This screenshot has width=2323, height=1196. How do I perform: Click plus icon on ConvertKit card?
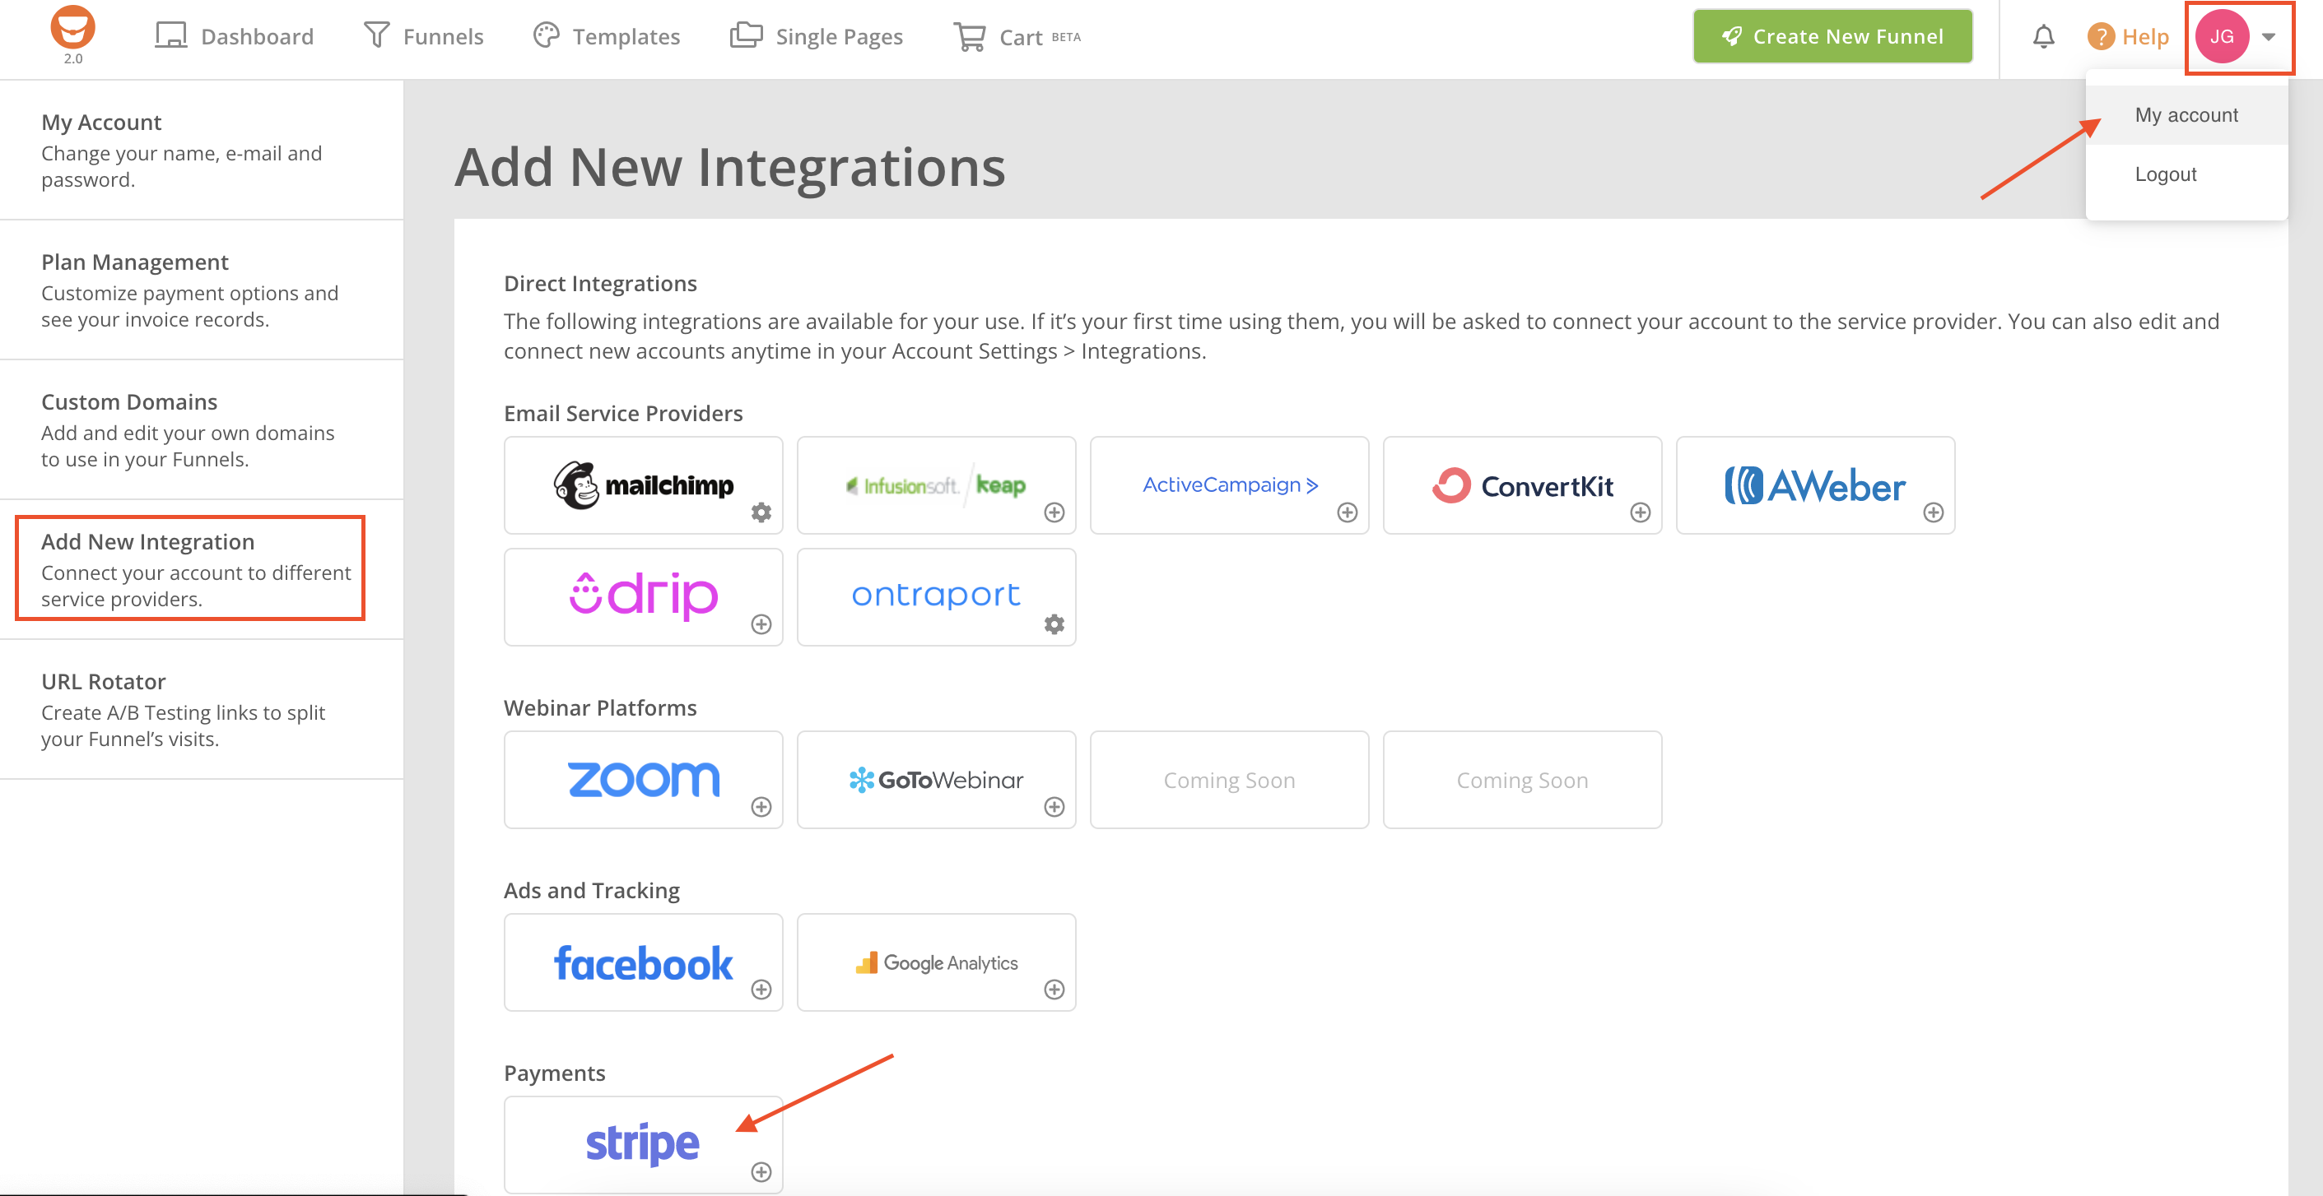tap(1640, 512)
